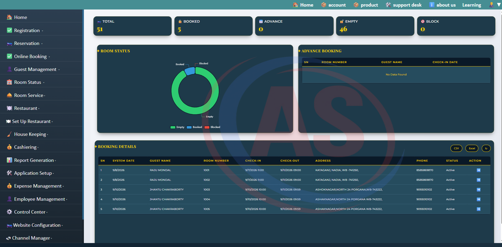The image size is (502, 247).
Task: Click the Cashiering money bag icon
Action: pos(9,147)
